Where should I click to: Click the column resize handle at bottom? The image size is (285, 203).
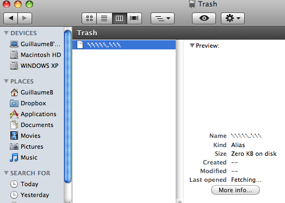(x=180, y=201)
